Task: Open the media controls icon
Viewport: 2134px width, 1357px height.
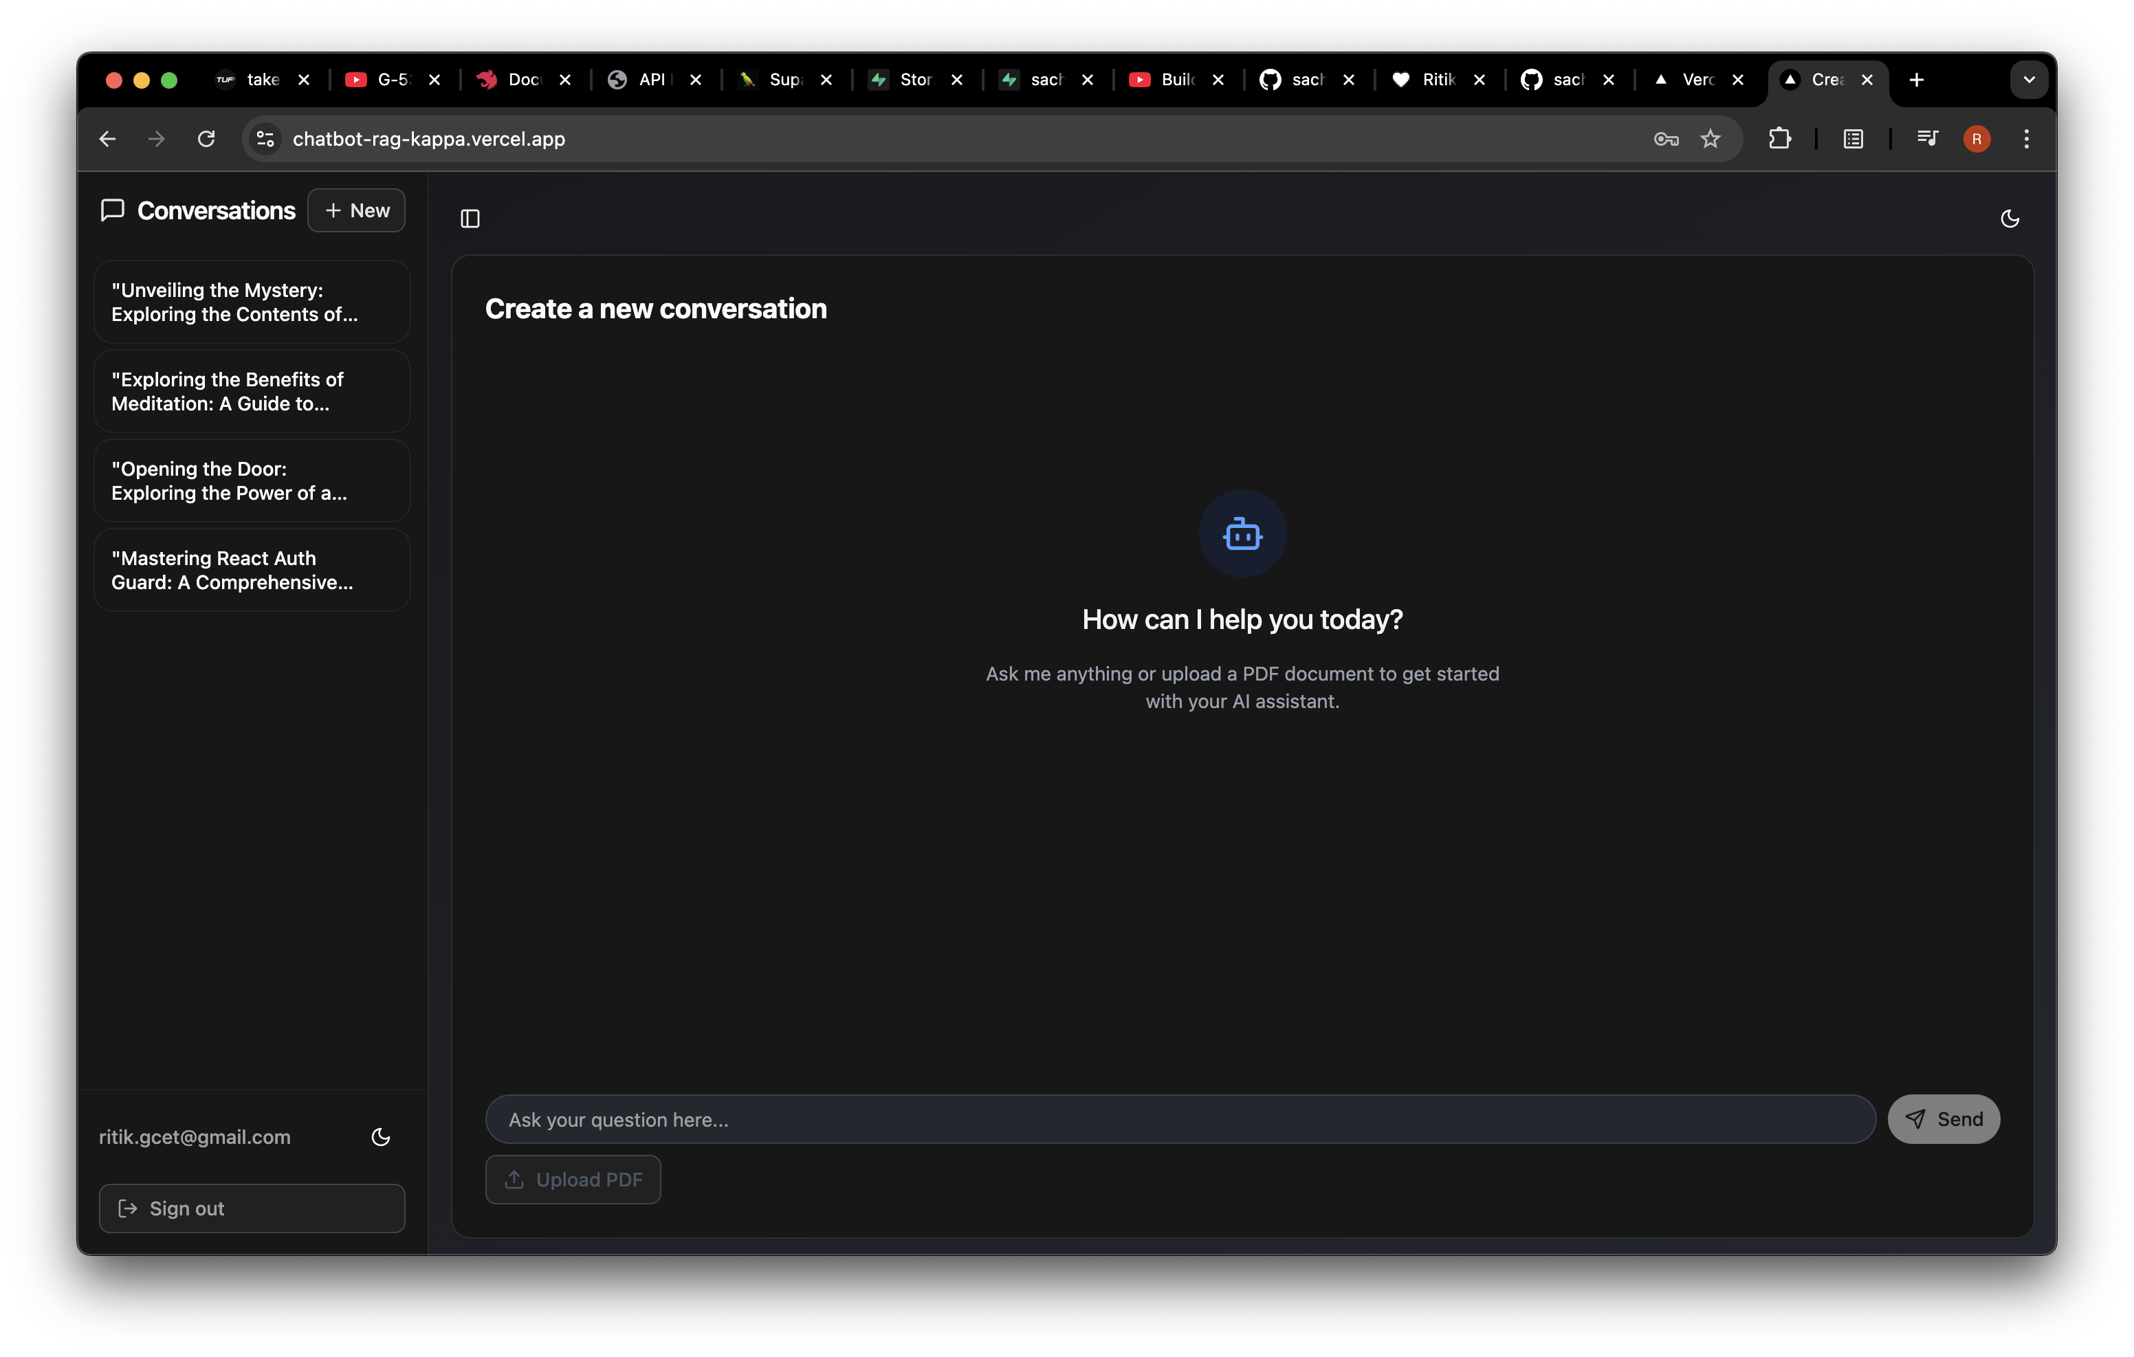Action: (1926, 139)
